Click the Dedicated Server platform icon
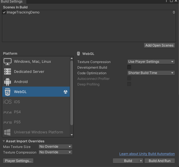The width and height of the screenshot is (179, 167). coord(8,71)
